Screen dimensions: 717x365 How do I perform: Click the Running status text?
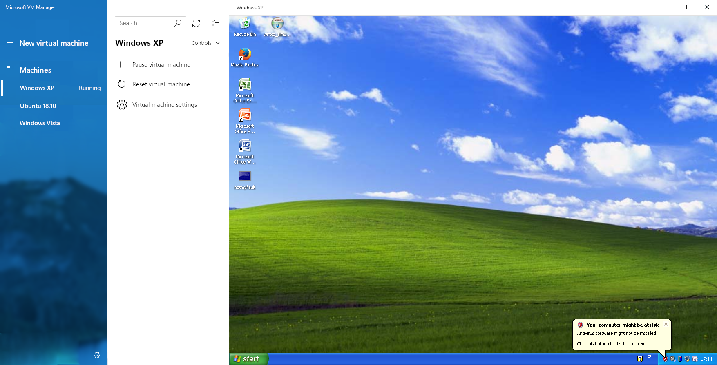(x=89, y=88)
